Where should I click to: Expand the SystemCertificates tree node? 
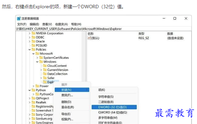coord(37,58)
